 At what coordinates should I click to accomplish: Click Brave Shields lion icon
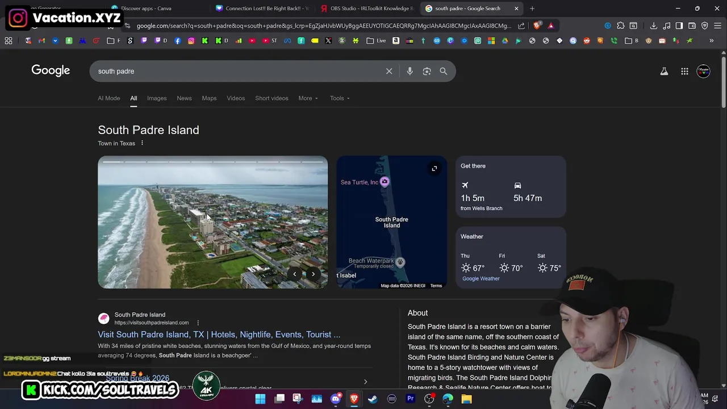537,26
